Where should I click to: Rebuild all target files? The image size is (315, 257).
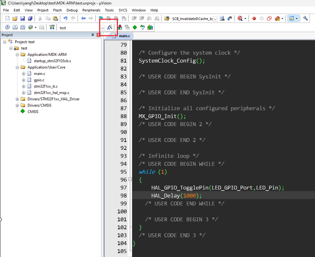[23, 27]
